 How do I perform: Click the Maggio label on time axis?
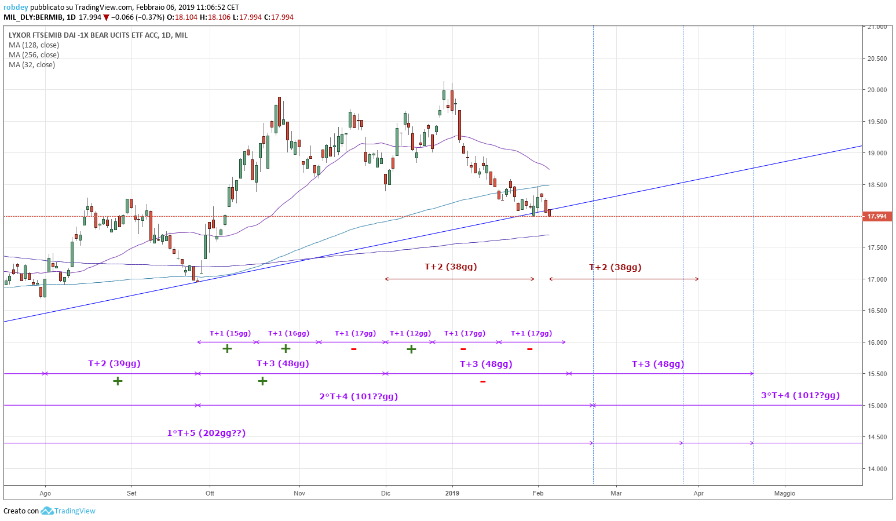785,494
